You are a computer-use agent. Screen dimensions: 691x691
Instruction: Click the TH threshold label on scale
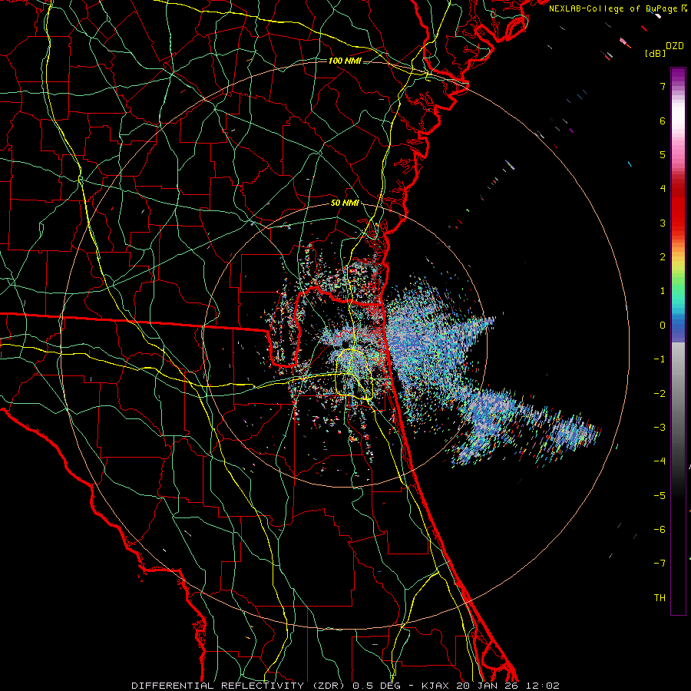point(660,598)
